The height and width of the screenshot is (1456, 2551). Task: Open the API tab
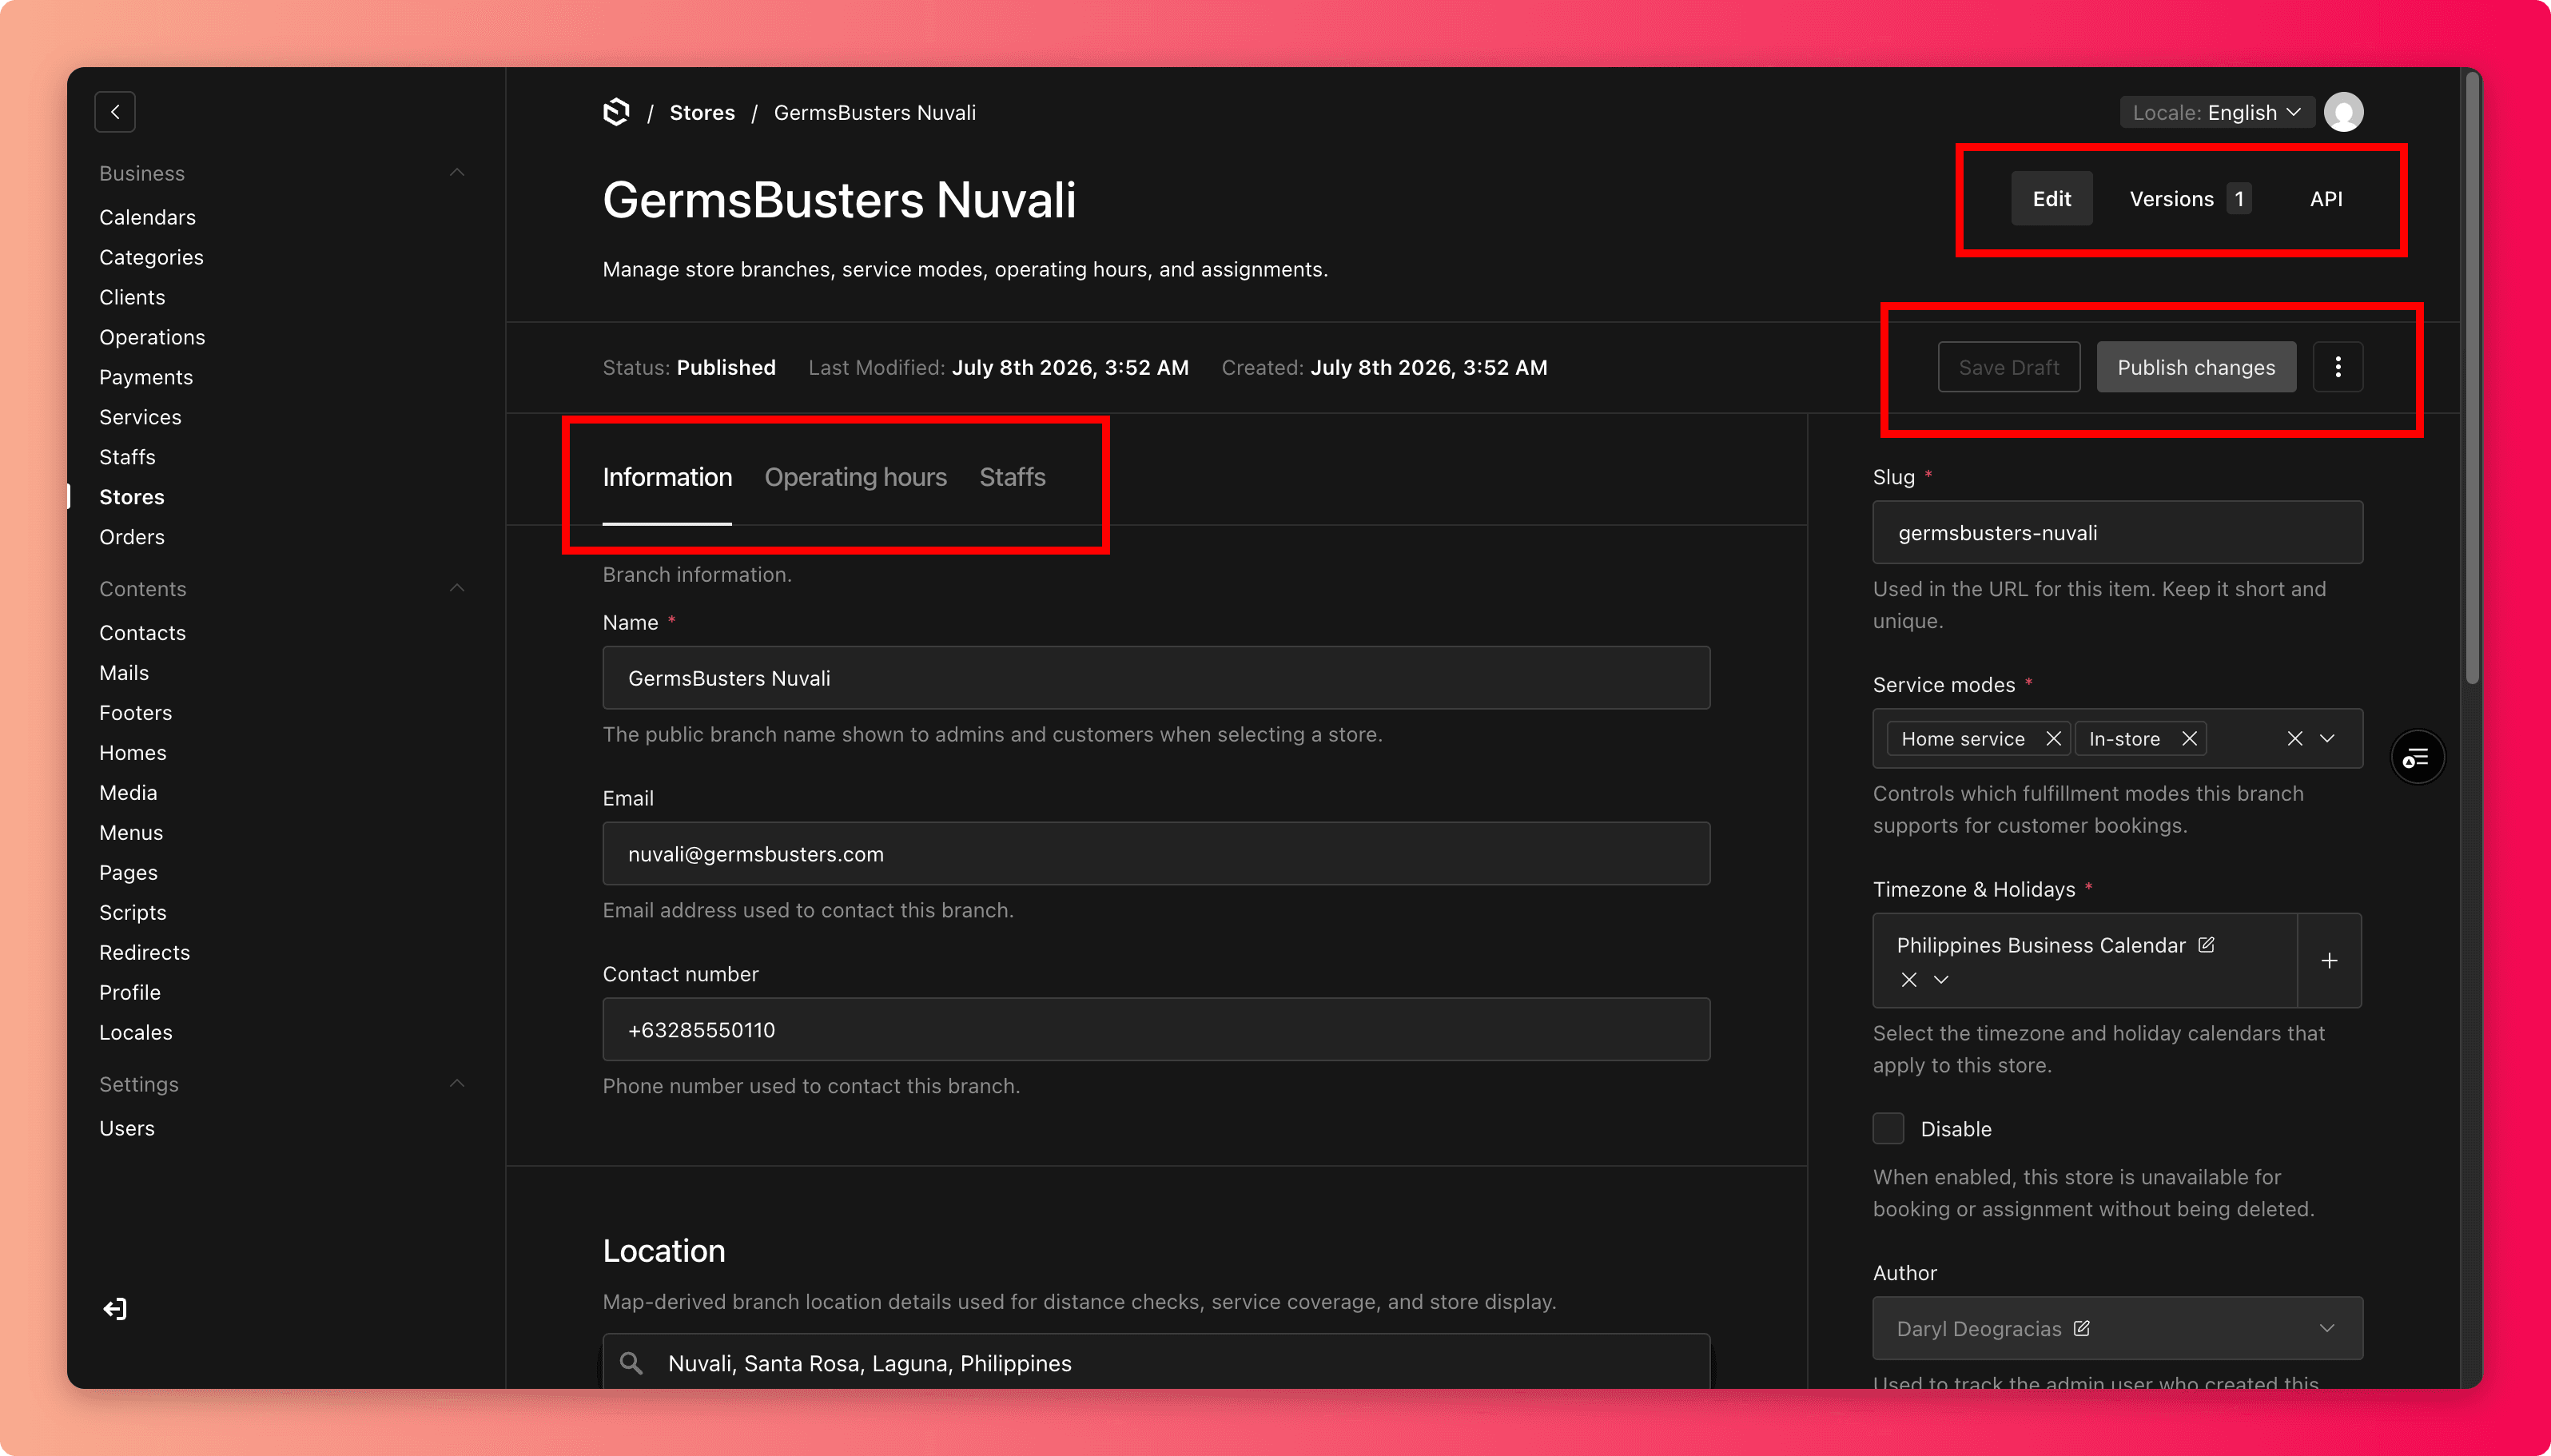coord(2325,198)
